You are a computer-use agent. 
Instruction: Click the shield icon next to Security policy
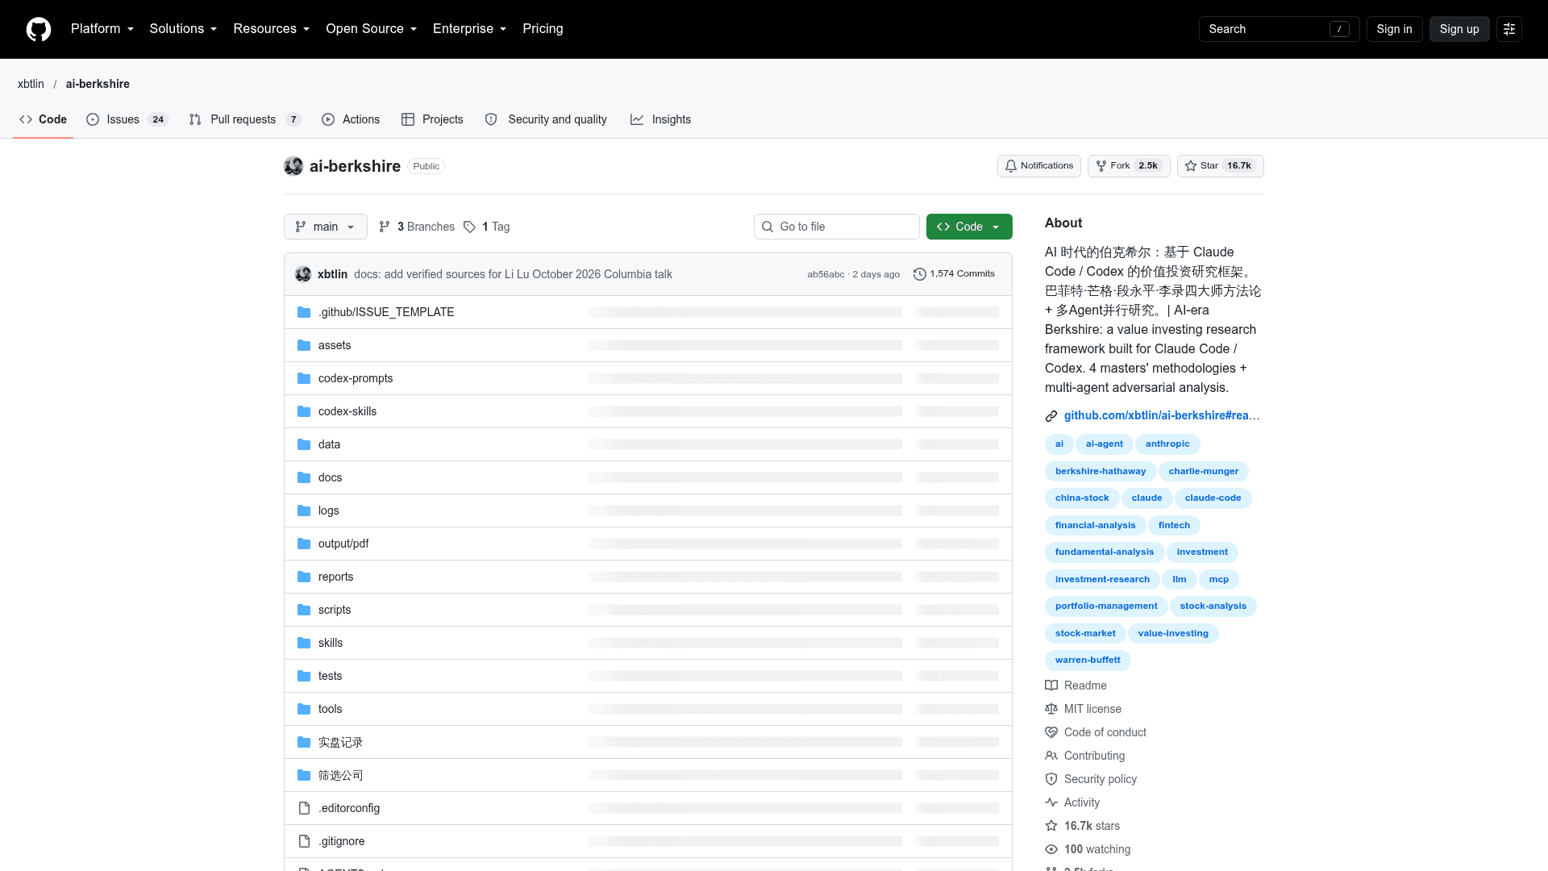[1051, 779]
